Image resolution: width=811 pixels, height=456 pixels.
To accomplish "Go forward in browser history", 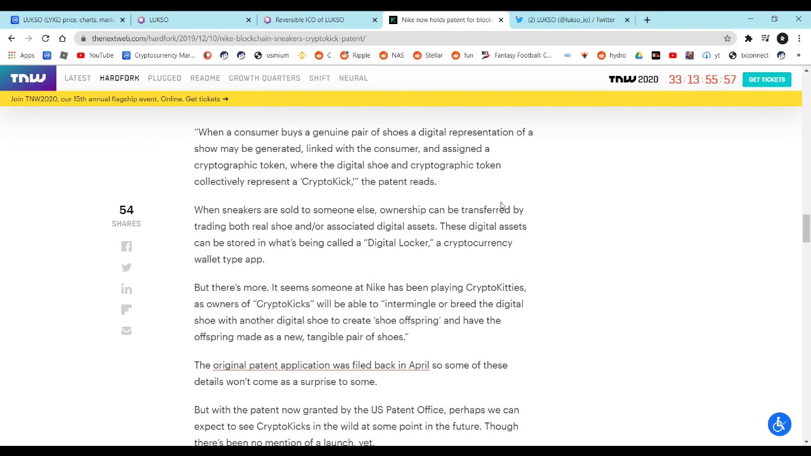I will coord(29,39).
